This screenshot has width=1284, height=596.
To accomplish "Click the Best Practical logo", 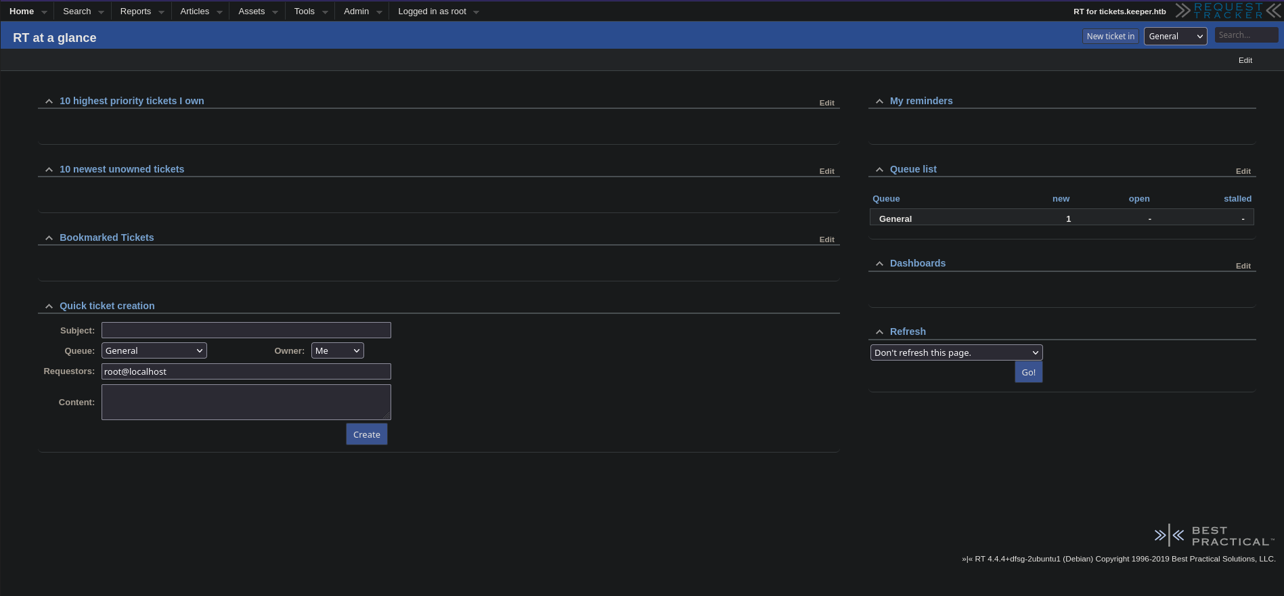I will (x=1214, y=536).
